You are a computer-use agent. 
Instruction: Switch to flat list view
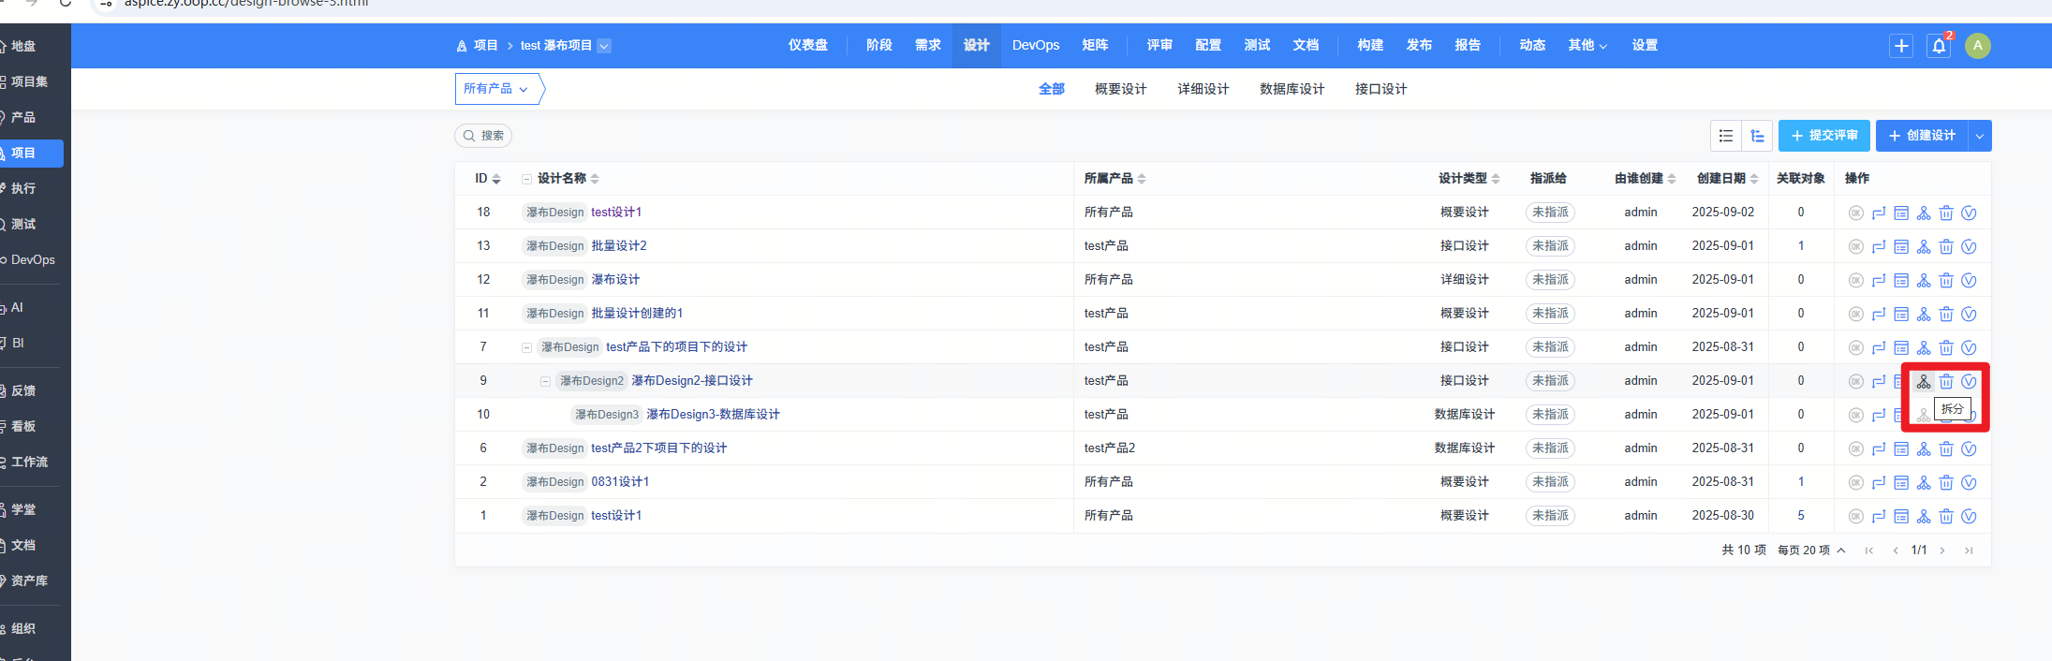(x=1725, y=136)
